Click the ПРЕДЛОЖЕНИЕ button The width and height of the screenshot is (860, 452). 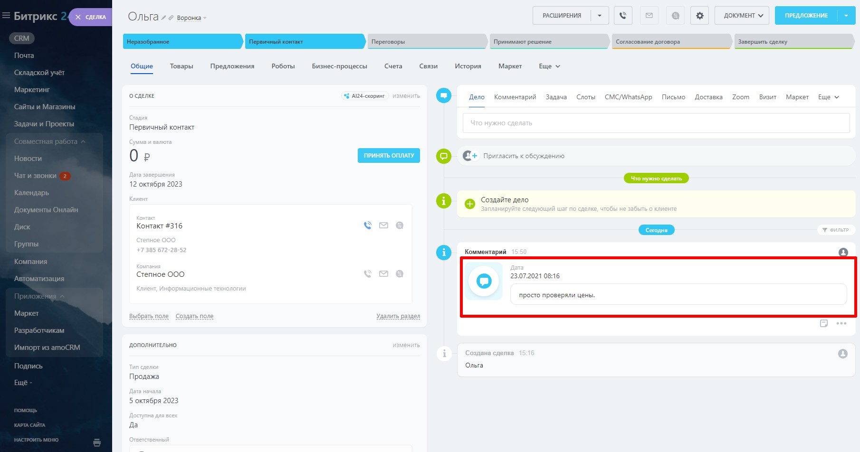806,16
